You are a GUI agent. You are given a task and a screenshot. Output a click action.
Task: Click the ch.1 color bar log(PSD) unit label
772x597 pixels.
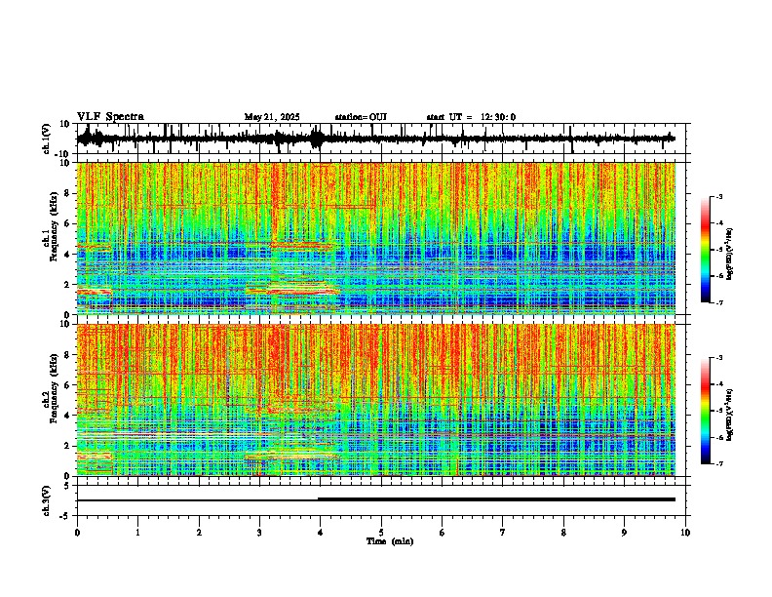pos(730,254)
